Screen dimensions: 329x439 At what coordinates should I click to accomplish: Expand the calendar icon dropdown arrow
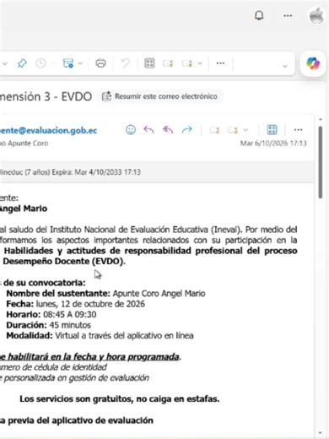(80, 63)
